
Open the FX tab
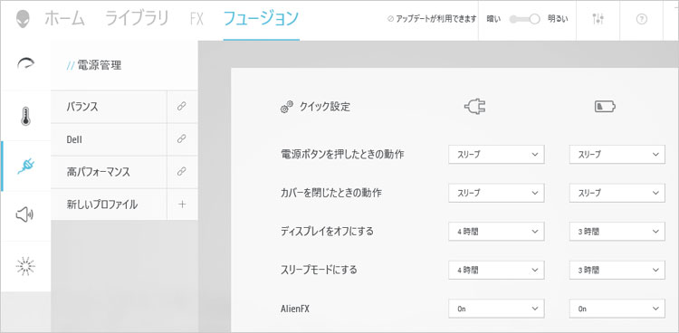(x=196, y=20)
